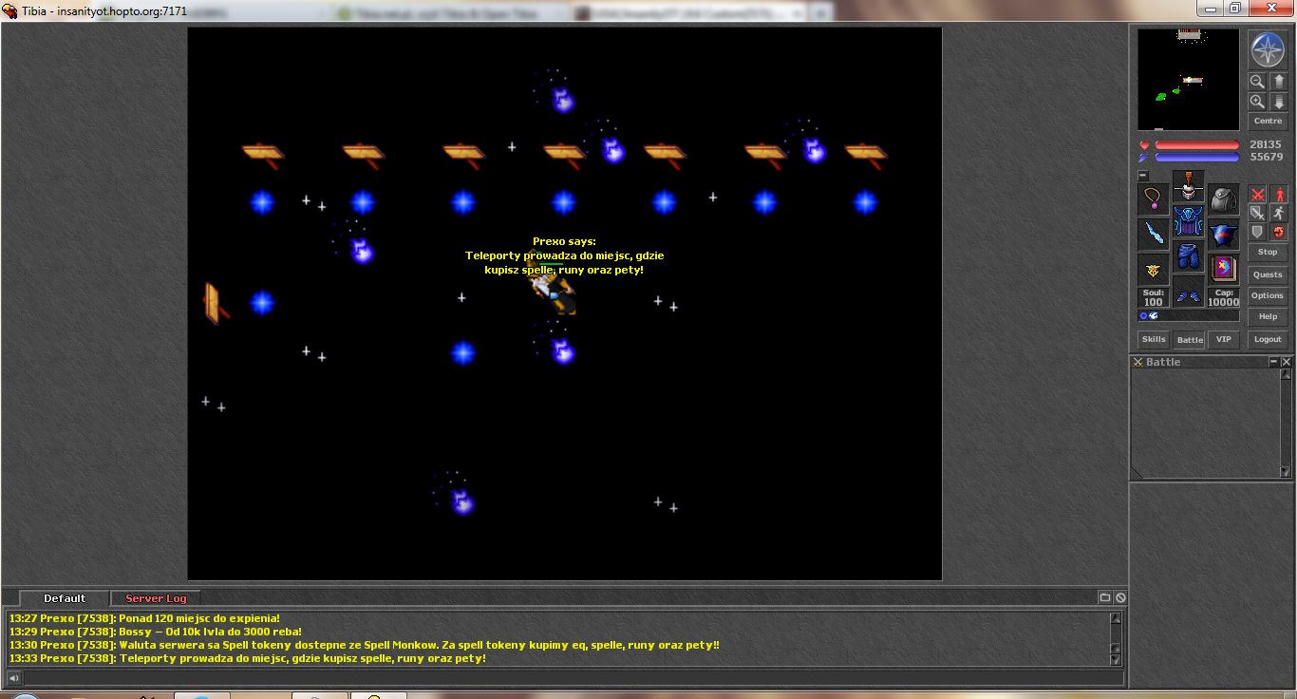
Task: Open the ignore list icon in chat
Action: (1120, 597)
